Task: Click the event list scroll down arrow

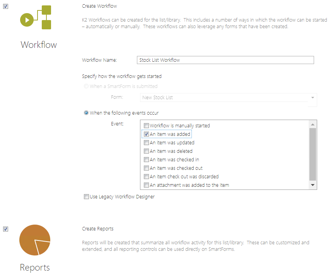Action: coord(313,185)
